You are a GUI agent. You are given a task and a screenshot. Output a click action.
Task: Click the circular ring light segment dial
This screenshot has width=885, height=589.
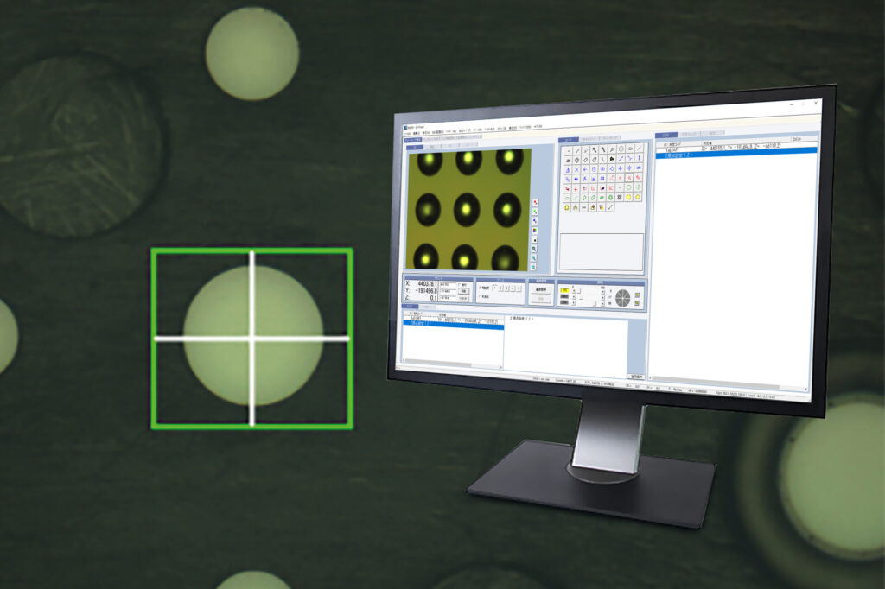click(622, 298)
